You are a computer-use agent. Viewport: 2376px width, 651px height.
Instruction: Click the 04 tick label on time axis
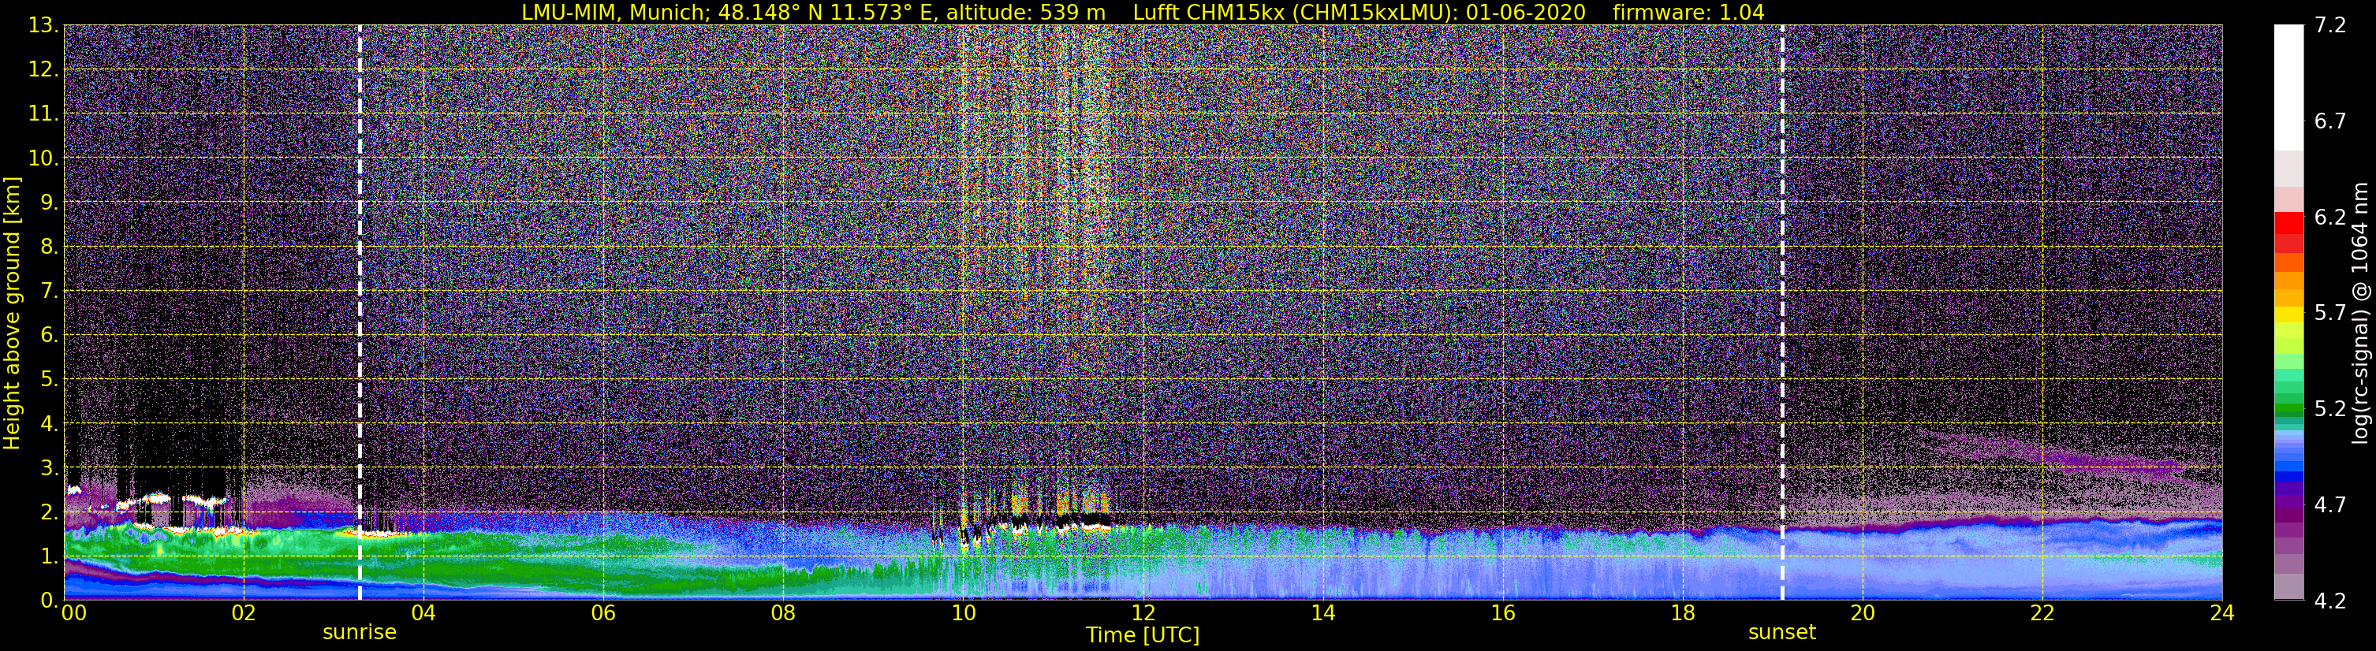click(423, 612)
